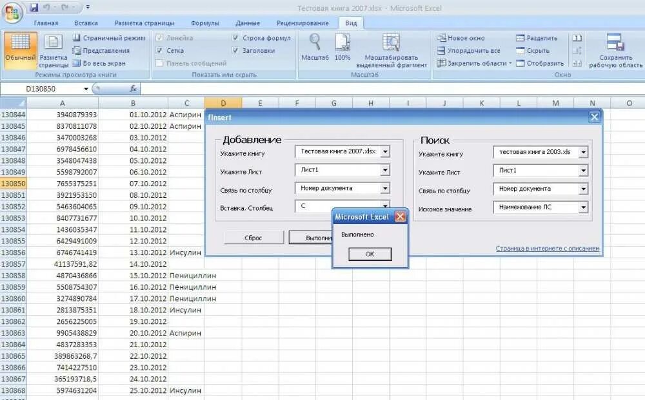Open the Масштаб zoom dialog
The height and width of the screenshot is (400, 645).
point(315,47)
